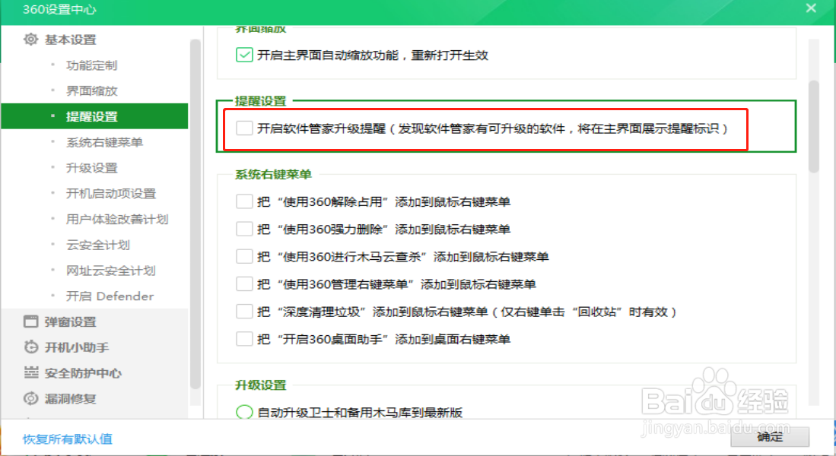The width and height of the screenshot is (836, 456).
Task: Click the 开机小助手 clock icon
Action: pyautogui.click(x=31, y=347)
